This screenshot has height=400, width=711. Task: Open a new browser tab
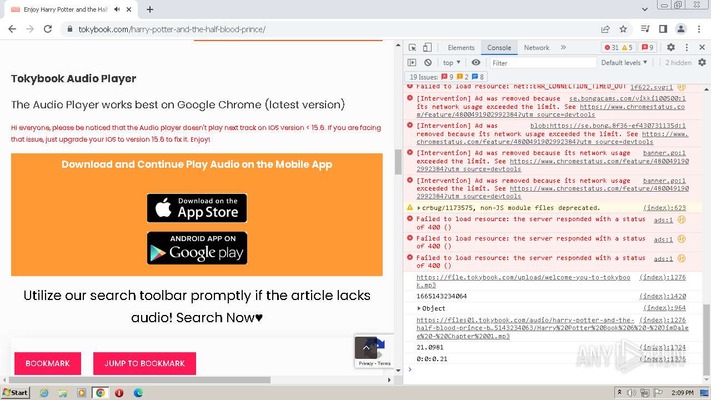[150, 9]
